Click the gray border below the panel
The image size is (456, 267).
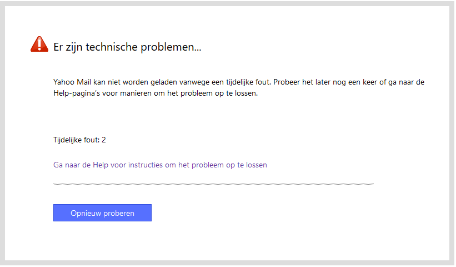228,264
